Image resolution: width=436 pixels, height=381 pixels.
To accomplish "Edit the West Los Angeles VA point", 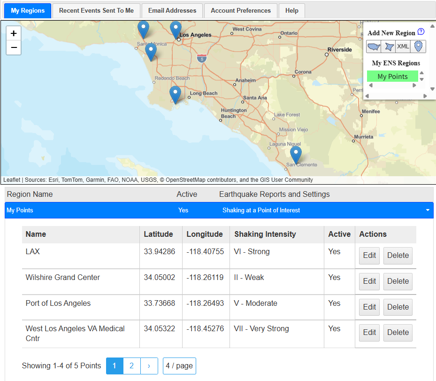I will pyautogui.click(x=369, y=333).
